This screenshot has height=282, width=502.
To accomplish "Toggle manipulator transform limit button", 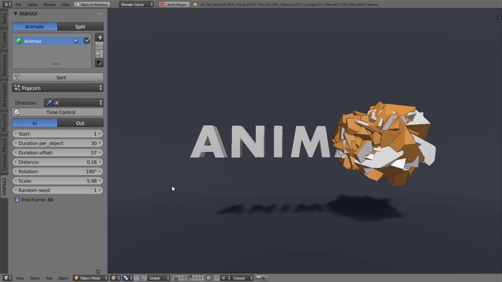I will click(136, 278).
